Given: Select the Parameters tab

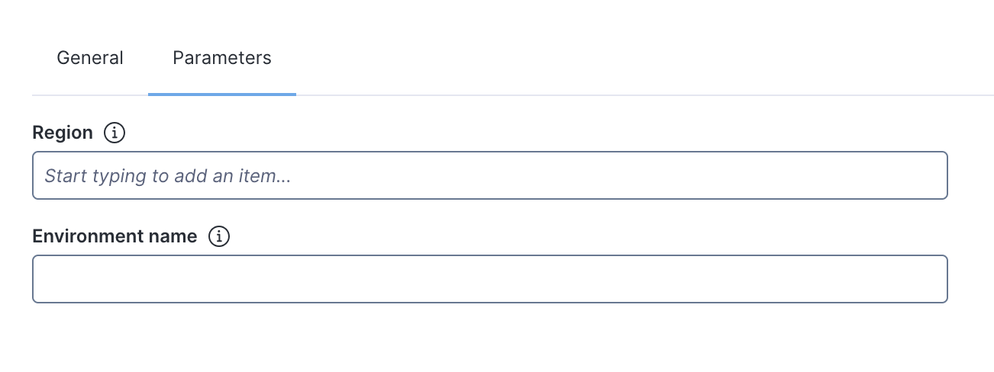Looking at the screenshot, I should (221, 58).
